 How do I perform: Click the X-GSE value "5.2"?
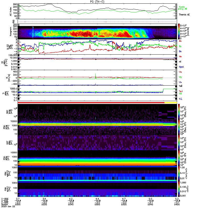coord(177,199)
